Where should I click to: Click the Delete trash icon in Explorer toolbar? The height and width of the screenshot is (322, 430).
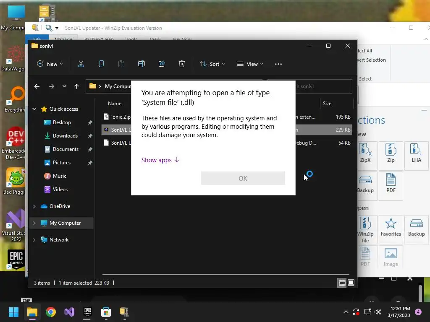181,64
